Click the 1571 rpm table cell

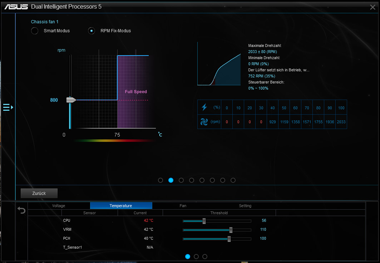click(x=307, y=122)
